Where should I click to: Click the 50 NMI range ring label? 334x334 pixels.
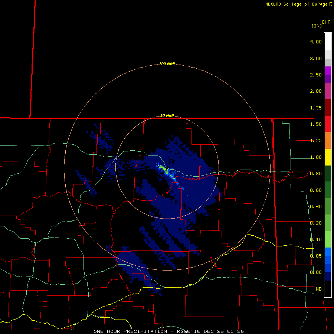pos(167,115)
